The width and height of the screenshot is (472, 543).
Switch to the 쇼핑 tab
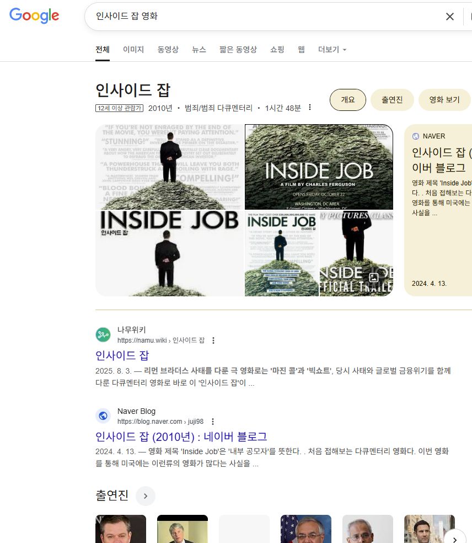[x=277, y=50]
